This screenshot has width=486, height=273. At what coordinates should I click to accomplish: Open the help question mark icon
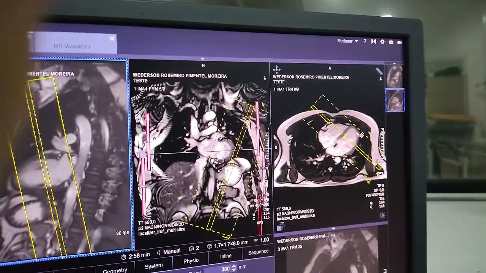(x=364, y=41)
